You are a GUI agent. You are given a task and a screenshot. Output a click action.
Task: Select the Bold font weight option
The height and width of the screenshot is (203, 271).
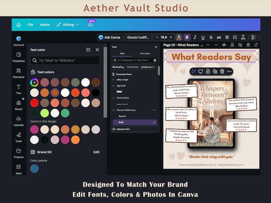pyautogui.click(x=135, y=122)
